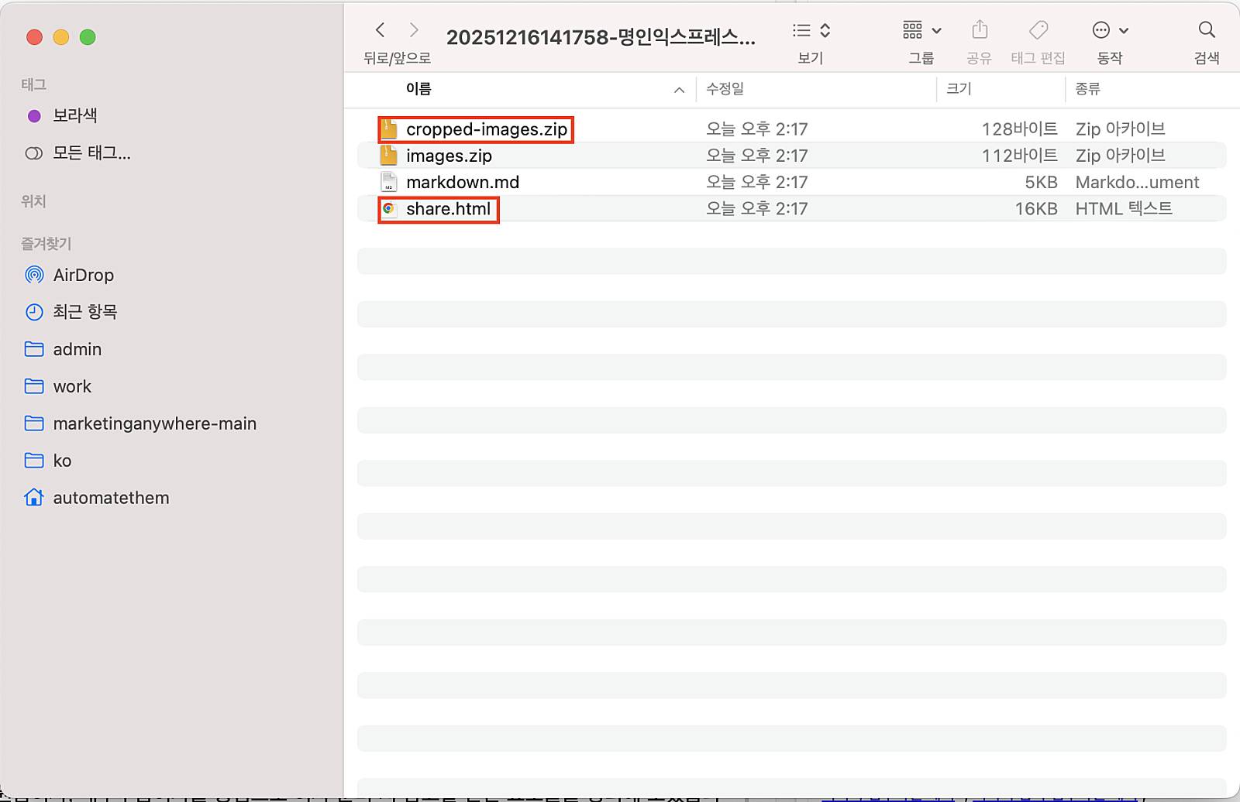This screenshot has width=1240, height=802.
Task: Click the Share toolbar icon
Action: (980, 30)
